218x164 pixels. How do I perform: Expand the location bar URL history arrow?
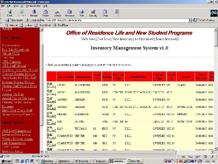(190, 20)
